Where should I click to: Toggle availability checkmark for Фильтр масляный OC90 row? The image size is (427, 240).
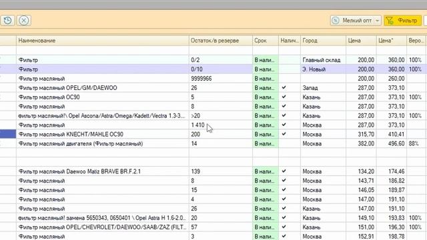(284, 97)
